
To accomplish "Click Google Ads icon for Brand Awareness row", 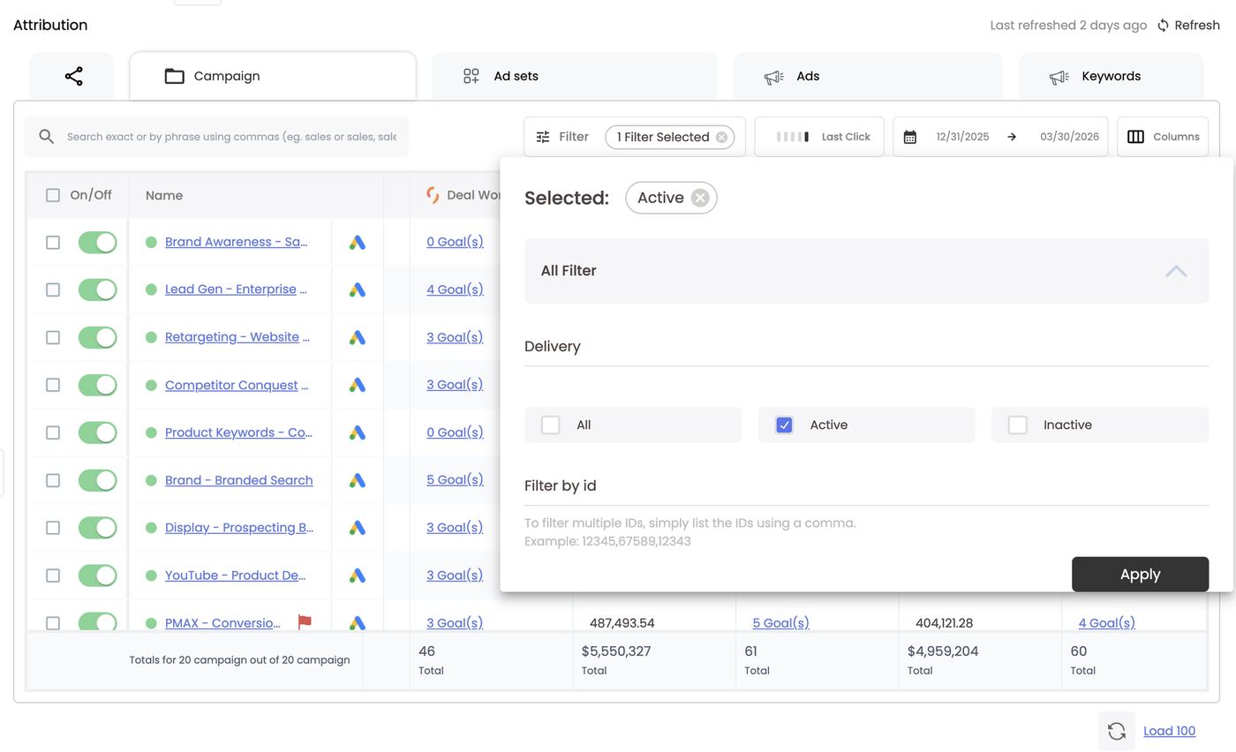I will tap(357, 242).
